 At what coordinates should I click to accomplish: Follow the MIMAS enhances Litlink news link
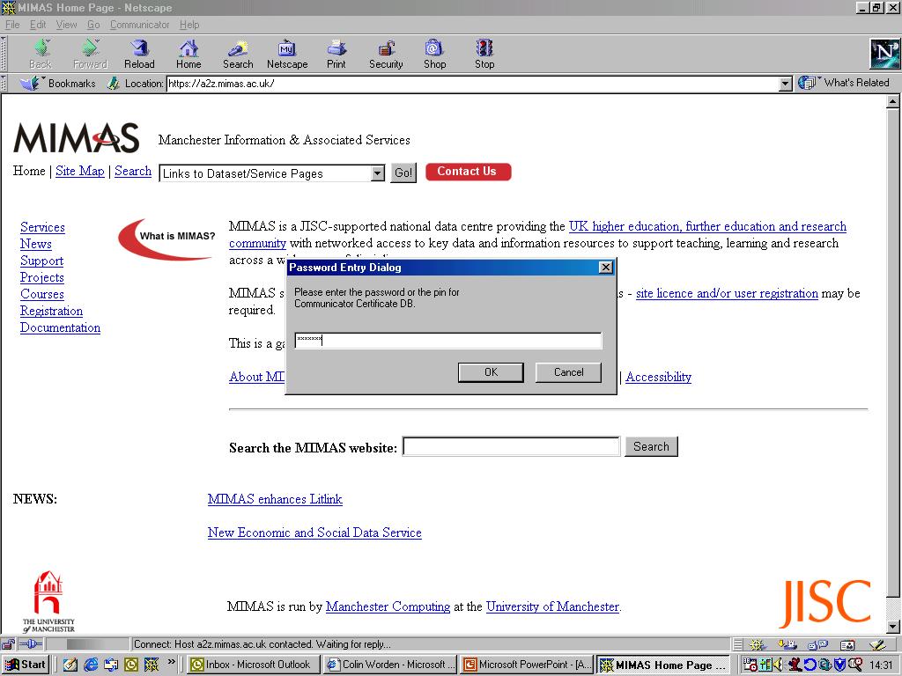pyautogui.click(x=275, y=498)
